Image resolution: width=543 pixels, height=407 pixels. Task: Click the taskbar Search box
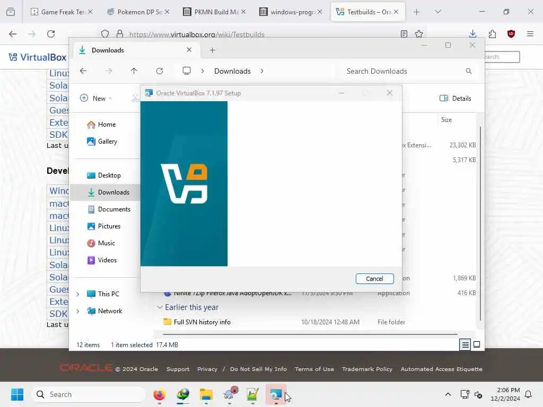click(x=89, y=394)
